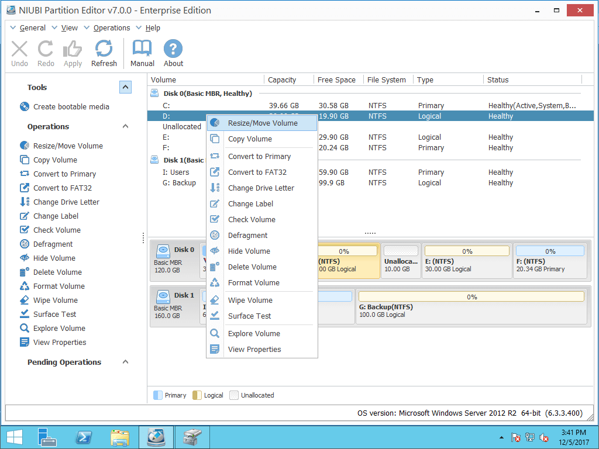Choose Defragment in context menu

tap(262, 235)
